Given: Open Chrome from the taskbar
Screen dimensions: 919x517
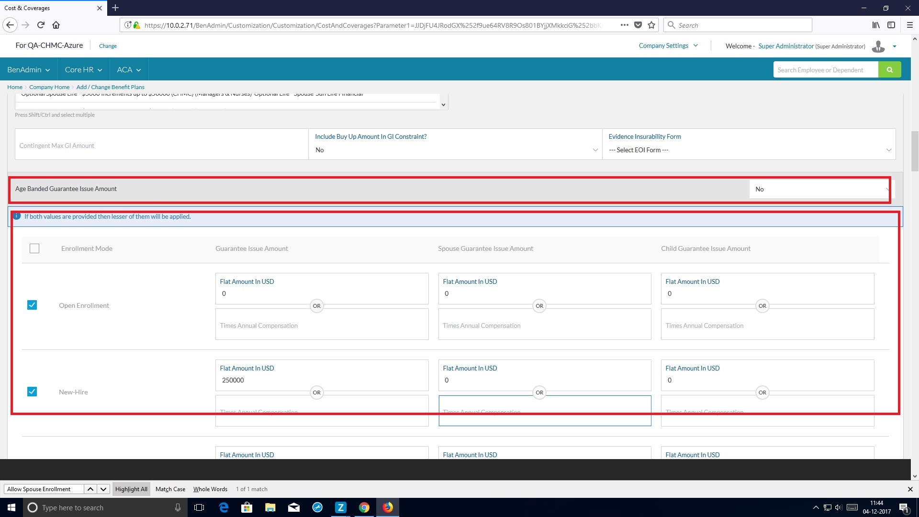Looking at the screenshot, I should tap(364, 507).
